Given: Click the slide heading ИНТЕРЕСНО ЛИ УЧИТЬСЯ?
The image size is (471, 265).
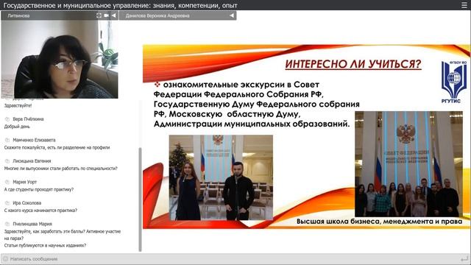Looking at the screenshot, I should click(353, 64).
